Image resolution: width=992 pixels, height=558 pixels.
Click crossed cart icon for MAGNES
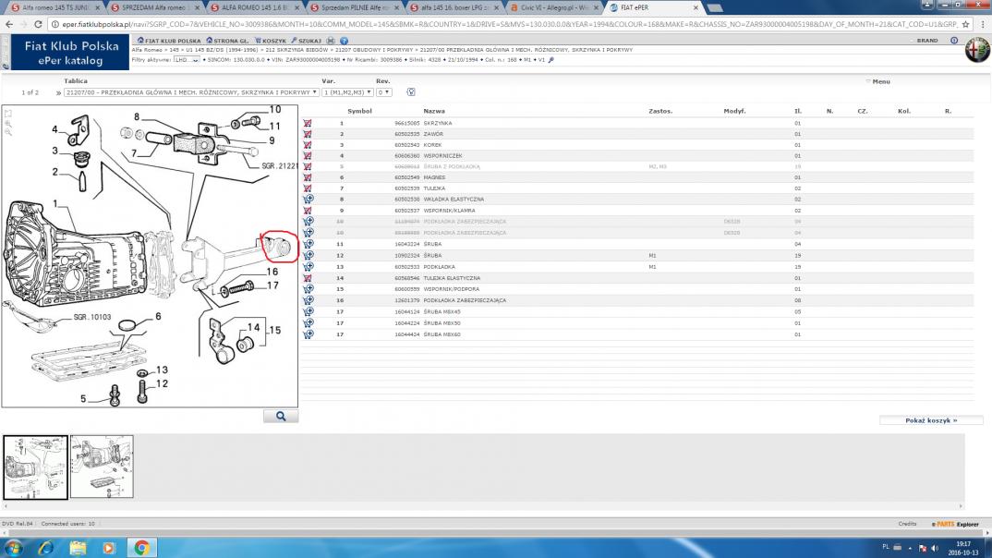[x=308, y=177]
